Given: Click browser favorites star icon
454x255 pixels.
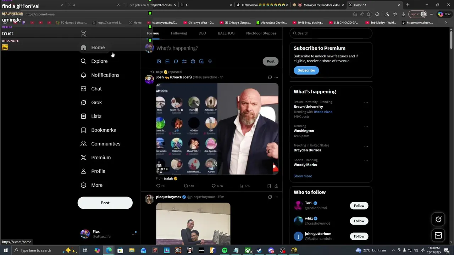Looking at the screenshot, I should 369,14.
